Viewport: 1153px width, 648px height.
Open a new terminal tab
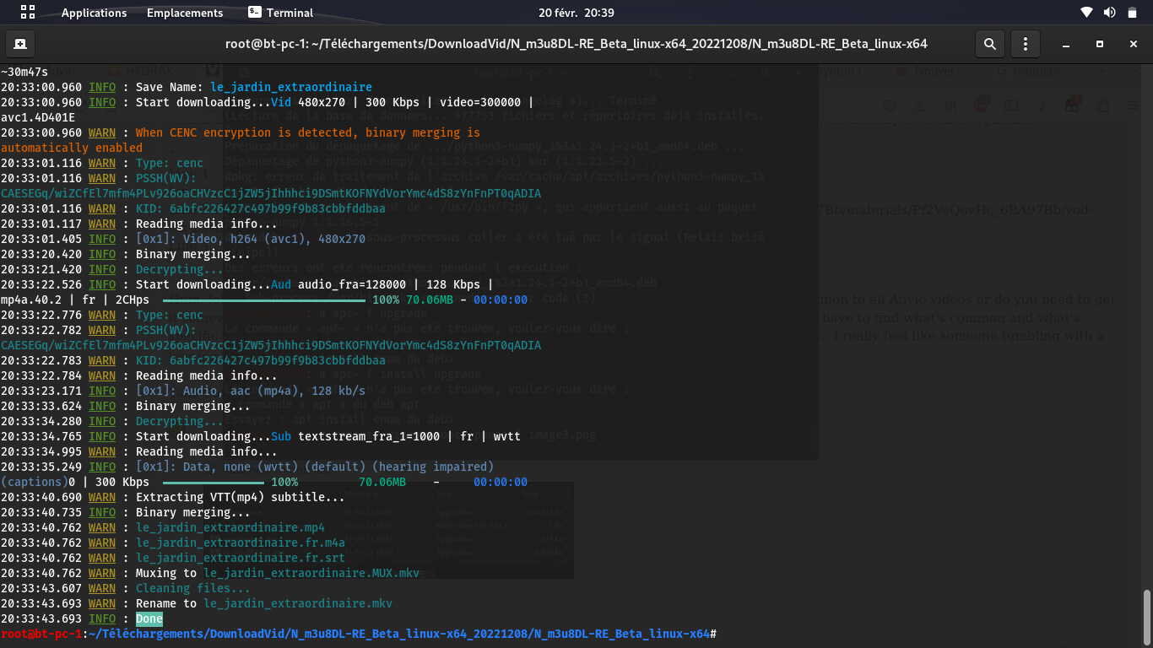(x=19, y=44)
